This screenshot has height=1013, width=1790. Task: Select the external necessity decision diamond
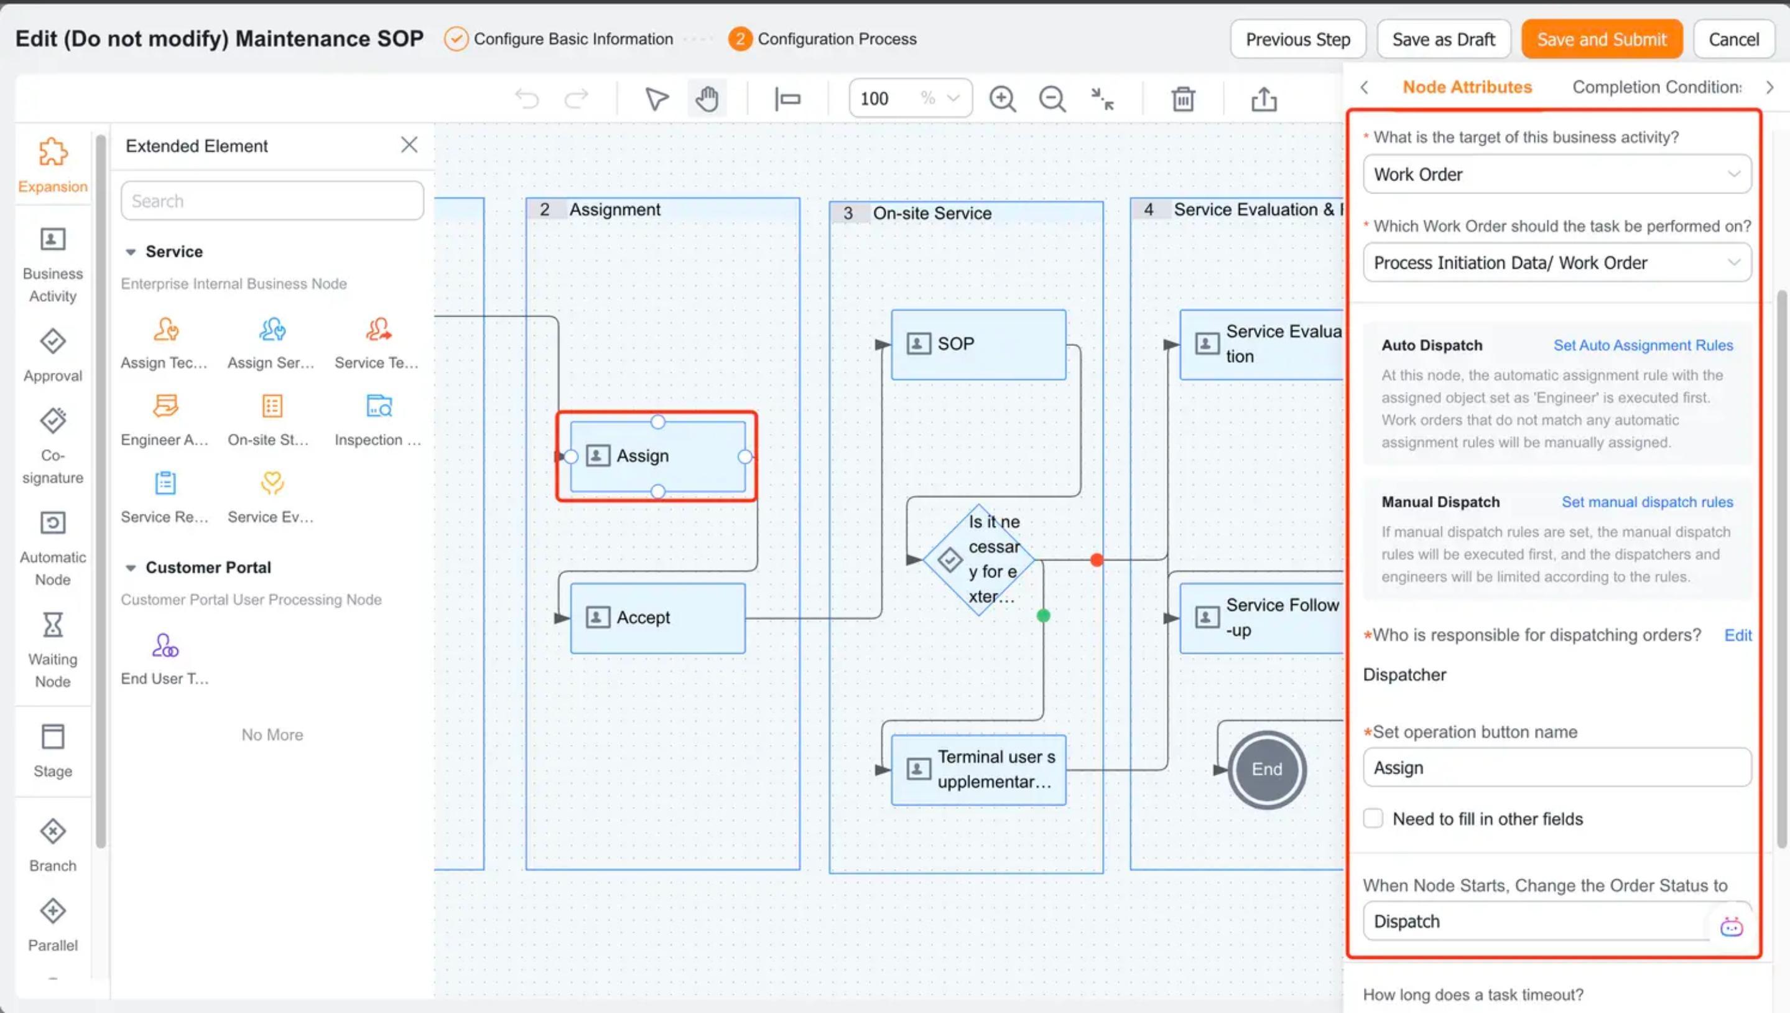click(978, 560)
